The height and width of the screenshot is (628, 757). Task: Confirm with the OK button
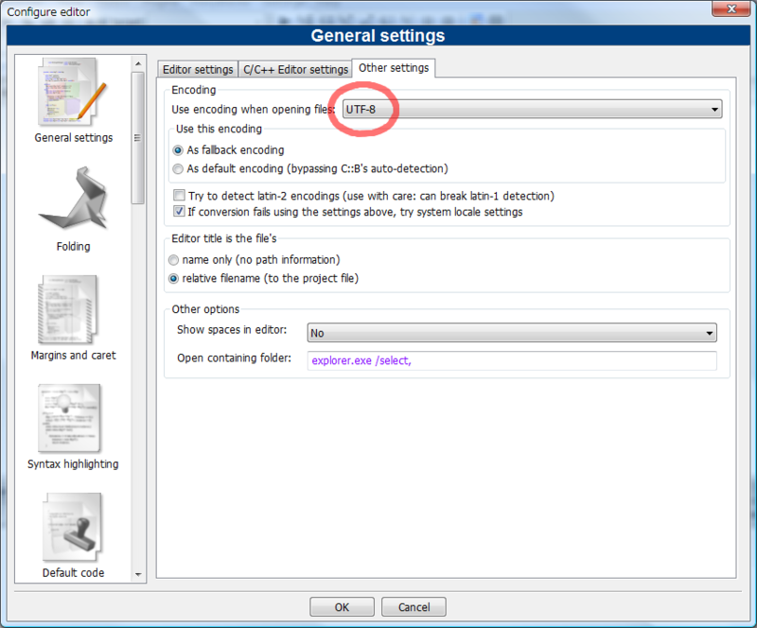click(x=342, y=607)
